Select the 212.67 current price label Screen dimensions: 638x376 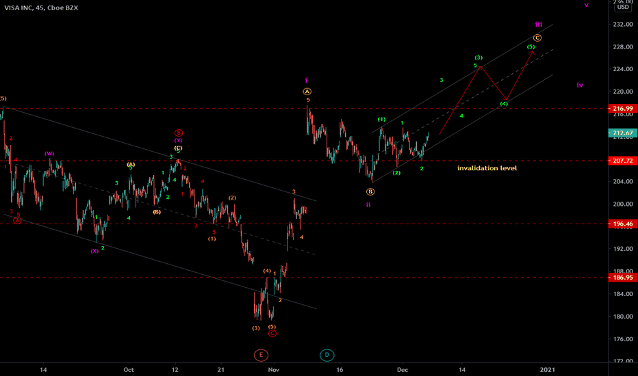[x=622, y=133]
